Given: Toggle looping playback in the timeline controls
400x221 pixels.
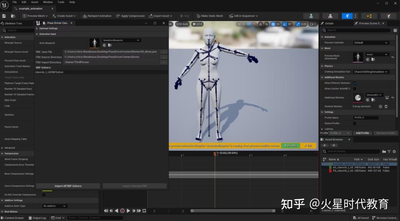Looking at the screenshot, I should coord(144,211).
